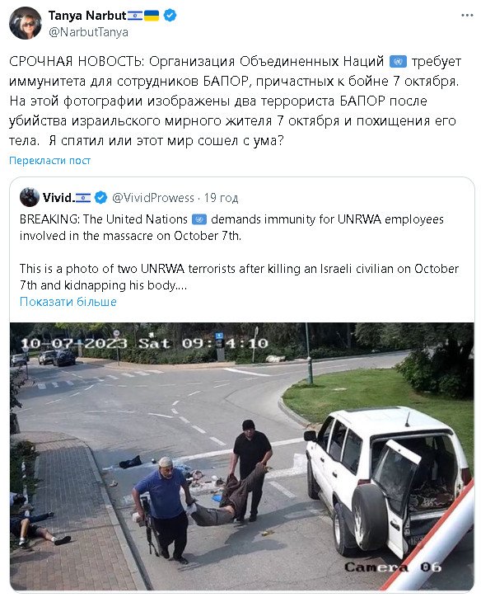Image resolution: width=481 pixels, height=602 pixels.
Task: Click the Vivid display name in quoted post
Action: click(x=58, y=197)
